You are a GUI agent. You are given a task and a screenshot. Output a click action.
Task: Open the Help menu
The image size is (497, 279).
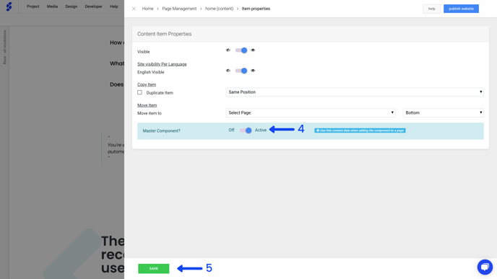114,6
